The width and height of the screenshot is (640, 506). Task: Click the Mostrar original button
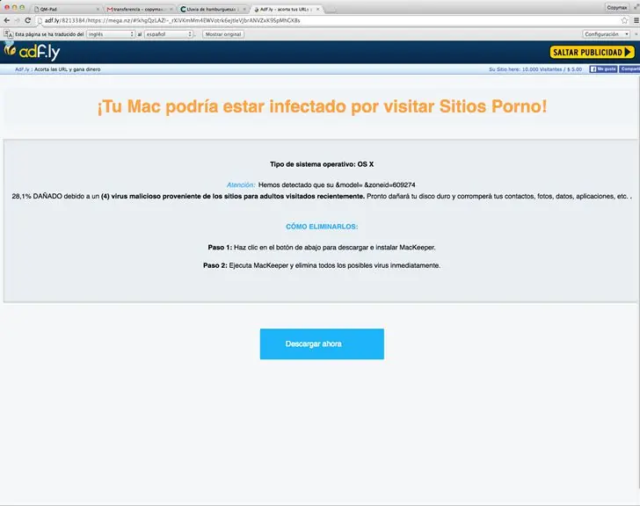coord(223,34)
